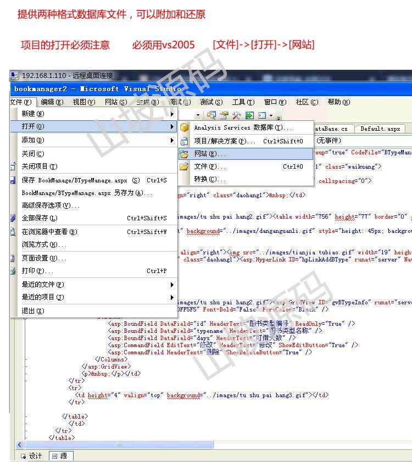The height and width of the screenshot is (462, 412).
Task: Select 文件(F) Ctrl+O submenu entry
Action: coord(246,167)
